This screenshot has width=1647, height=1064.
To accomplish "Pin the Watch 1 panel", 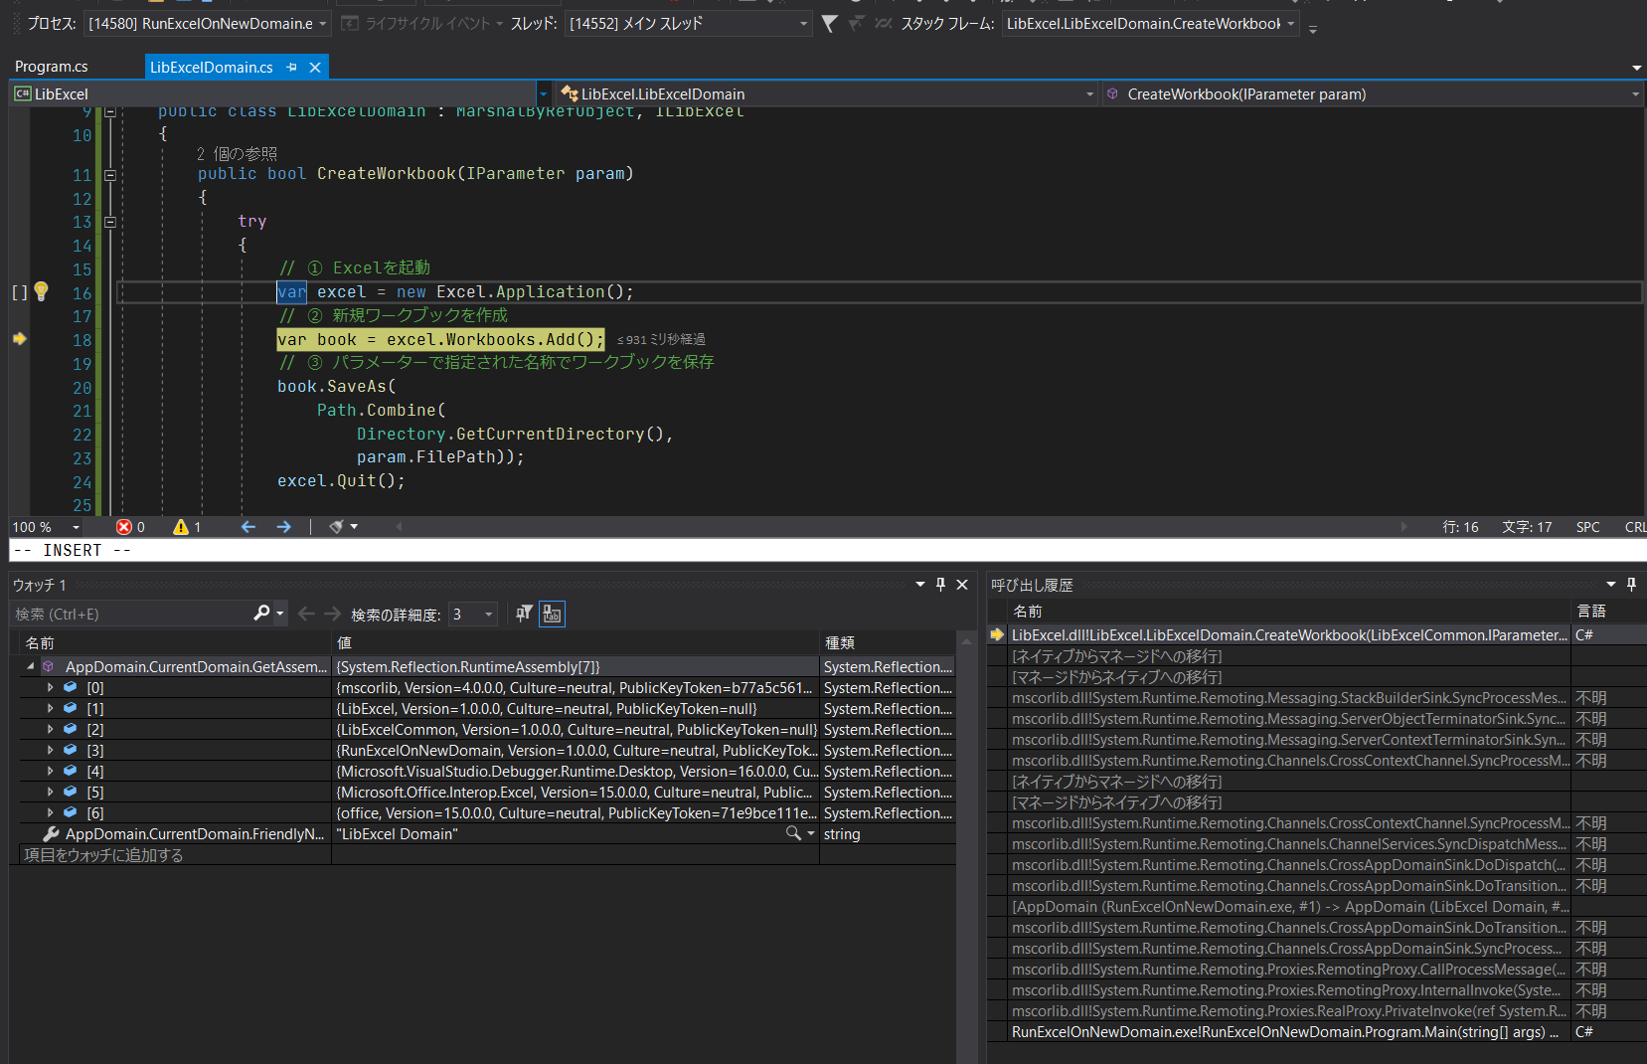I will pos(940,585).
